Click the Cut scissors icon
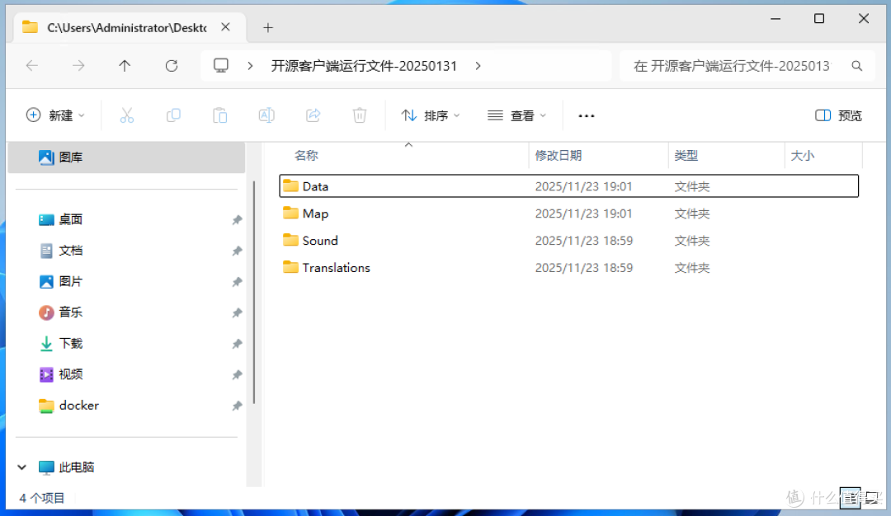The width and height of the screenshot is (891, 516). (127, 115)
